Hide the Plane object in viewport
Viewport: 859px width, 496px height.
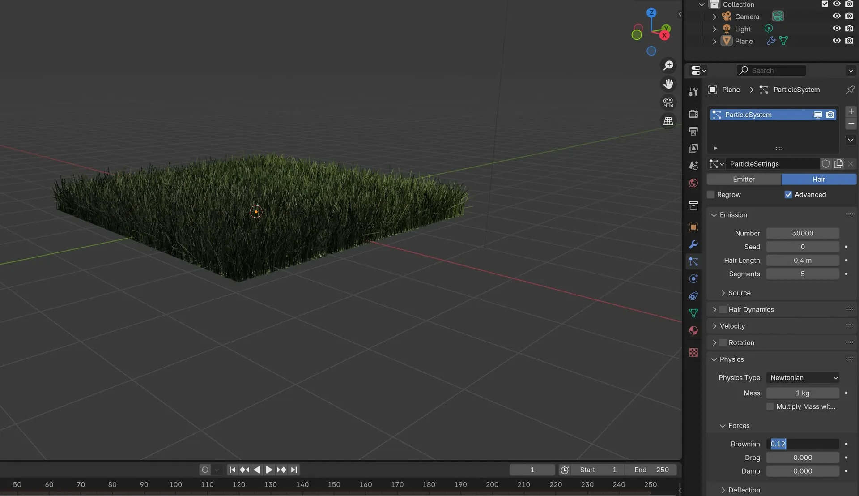[837, 41]
